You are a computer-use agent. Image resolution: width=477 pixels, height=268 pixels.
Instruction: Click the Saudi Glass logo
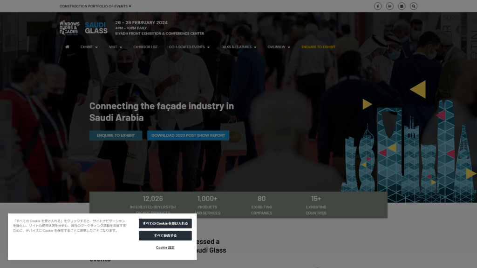coord(96,28)
